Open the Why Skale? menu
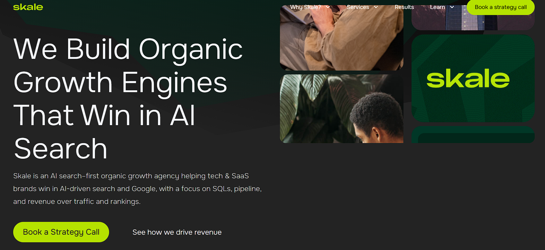The image size is (545, 250). (305, 7)
